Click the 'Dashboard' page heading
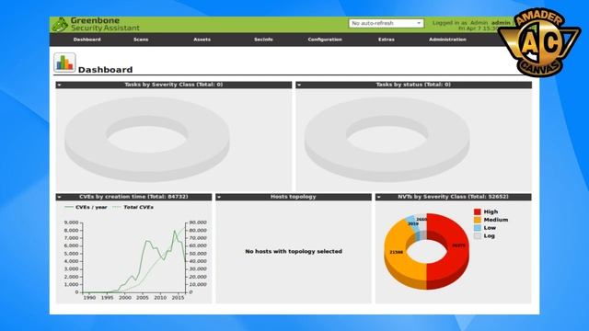The height and width of the screenshot is (331, 589). tap(105, 70)
